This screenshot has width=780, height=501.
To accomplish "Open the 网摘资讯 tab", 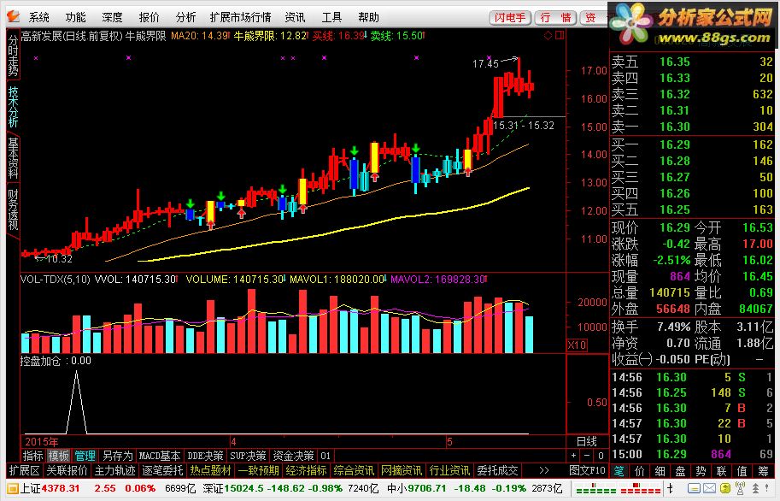I will (x=402, y=470).
